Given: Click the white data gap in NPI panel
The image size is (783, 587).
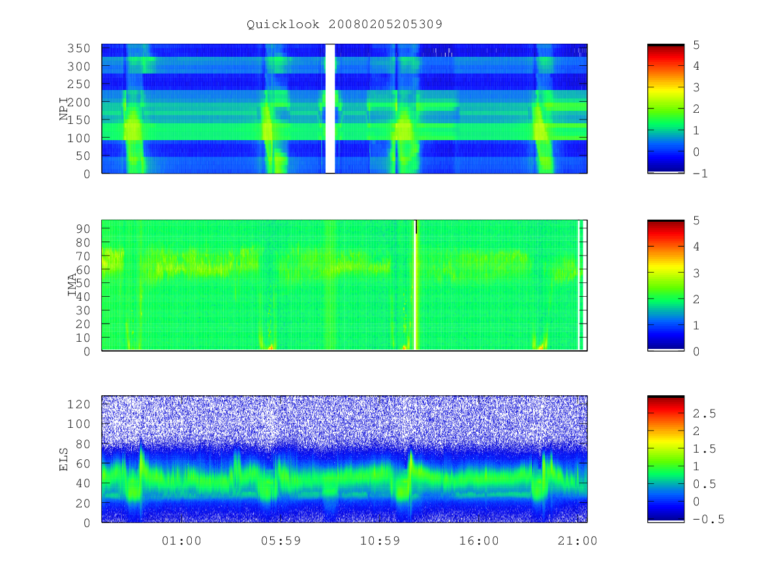Looking at the screenshot, I should tap(330, 109).
